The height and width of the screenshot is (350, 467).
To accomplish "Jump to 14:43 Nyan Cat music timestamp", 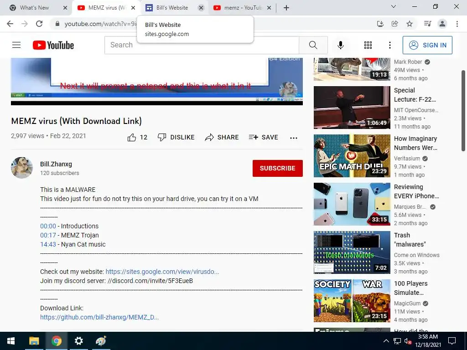I will [x=48, y=244].
